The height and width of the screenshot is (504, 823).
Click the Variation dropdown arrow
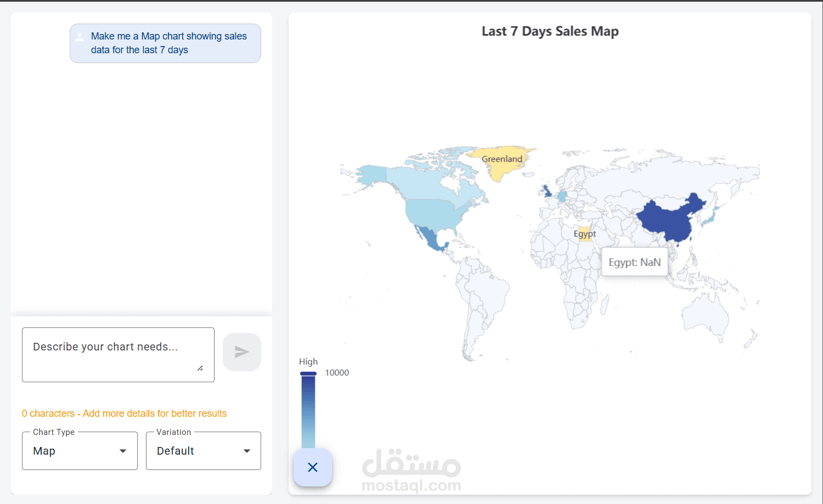coord(247,451)
